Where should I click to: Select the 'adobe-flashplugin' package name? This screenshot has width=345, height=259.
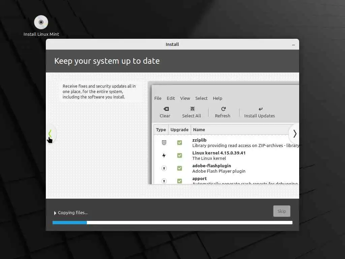[x=212, y=166]
